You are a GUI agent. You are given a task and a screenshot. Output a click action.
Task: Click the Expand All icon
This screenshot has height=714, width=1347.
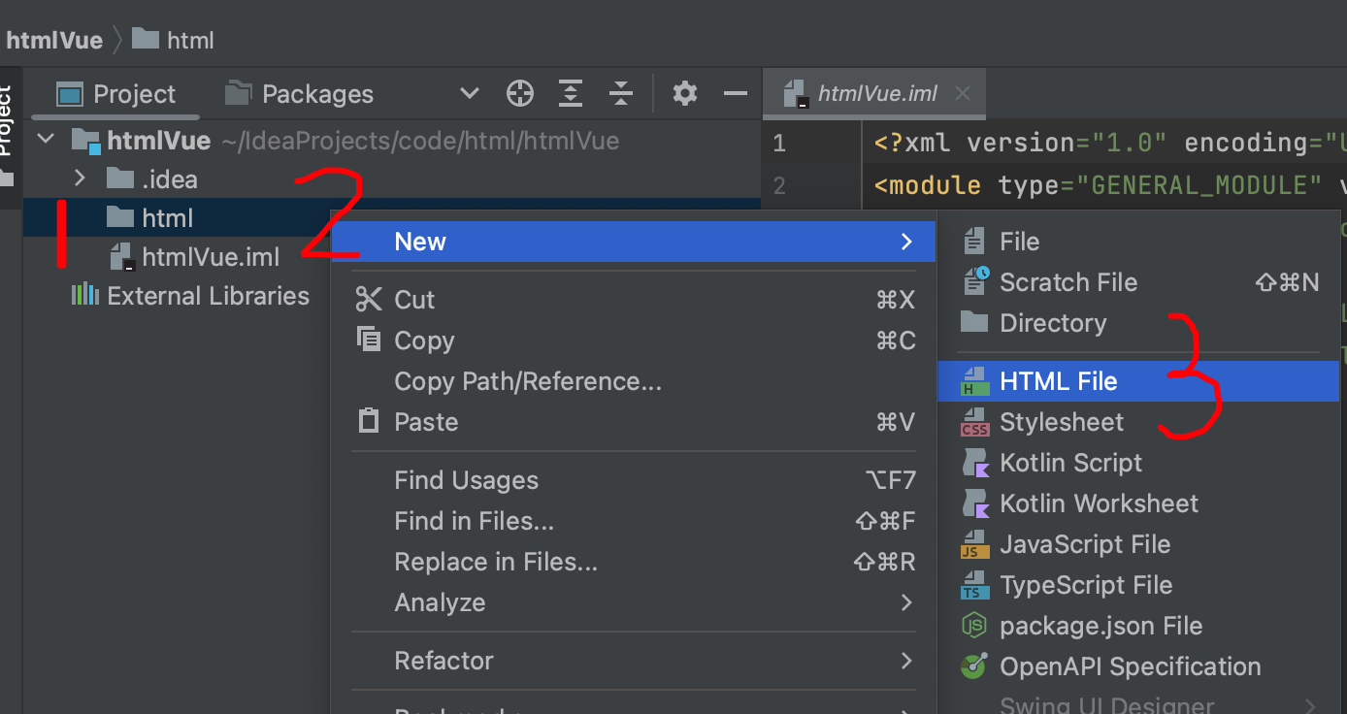click(x=571, y=93)
